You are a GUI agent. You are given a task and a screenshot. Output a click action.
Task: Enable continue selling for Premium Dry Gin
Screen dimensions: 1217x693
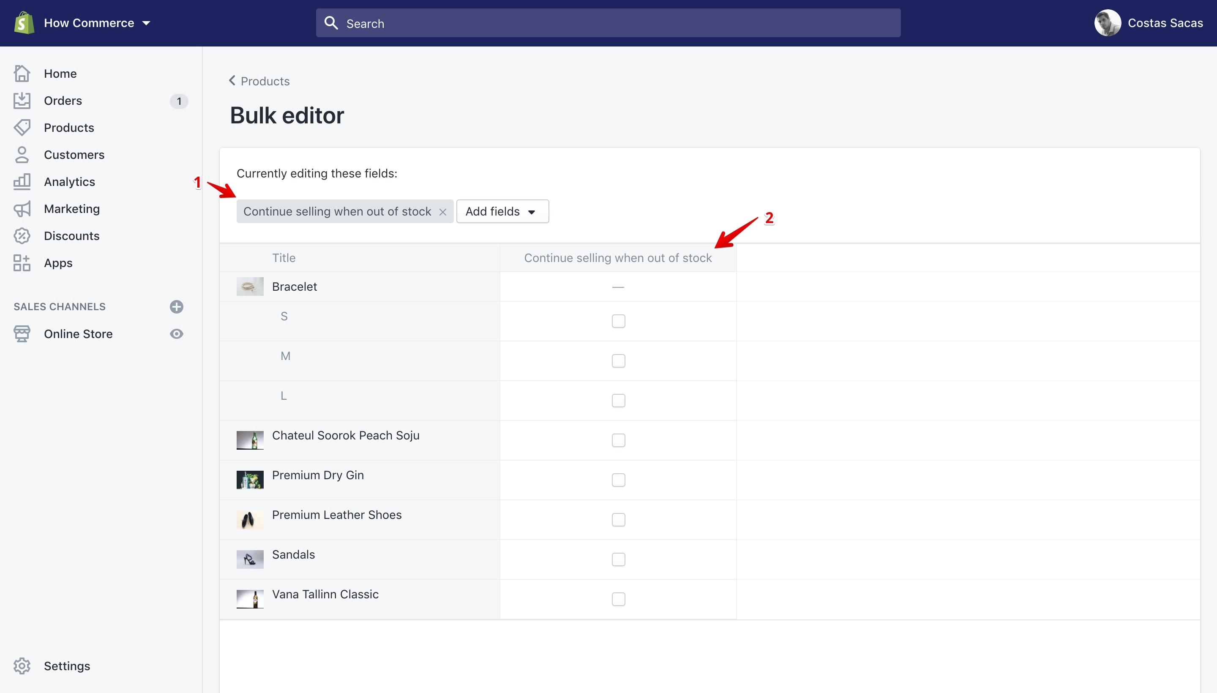tap(618, 480)
